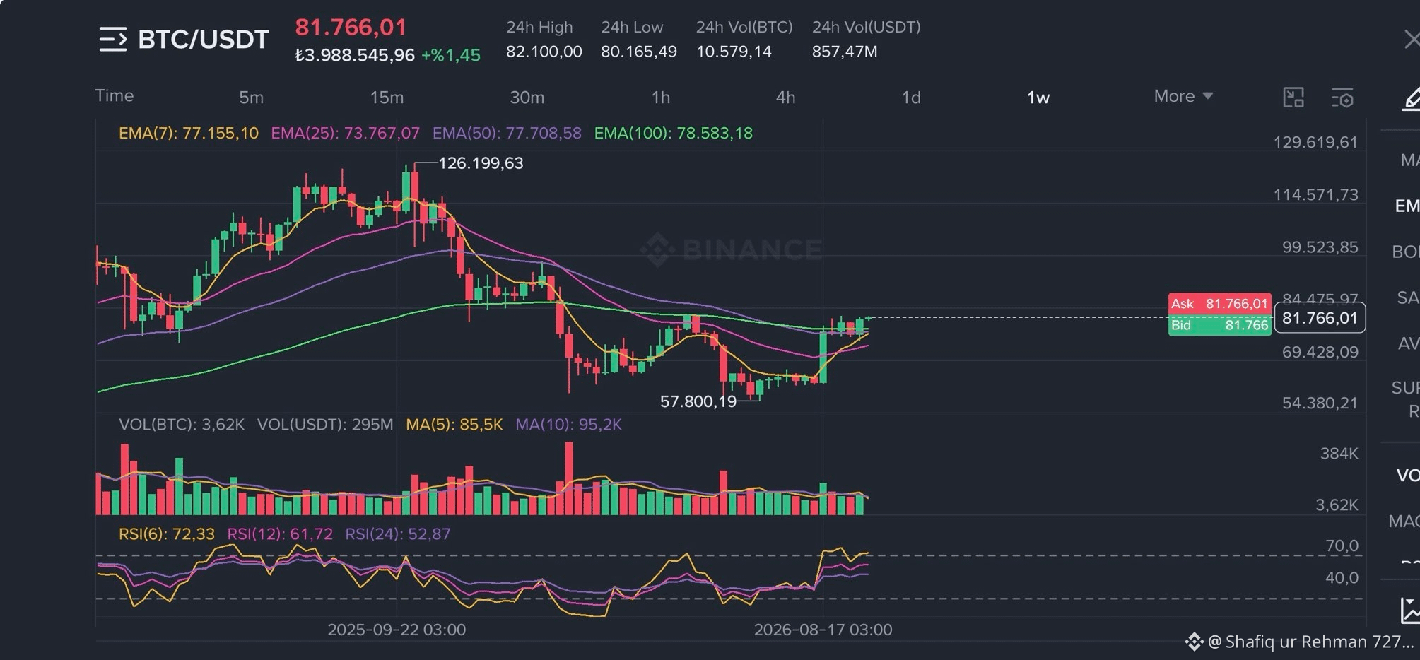Toggle the BOLL indicator in sidebar
This screenshot has height=660, width=1420.
pyautogui.click(x=1405, y=252)
